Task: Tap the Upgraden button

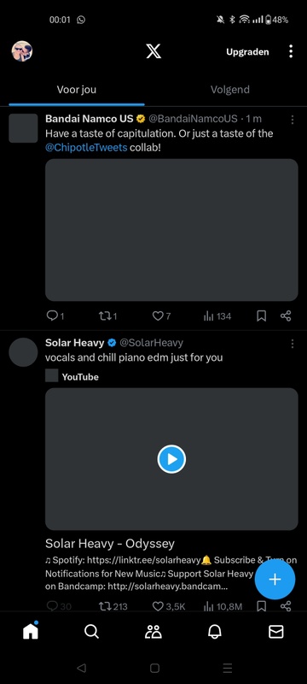Action: (247, 52)
